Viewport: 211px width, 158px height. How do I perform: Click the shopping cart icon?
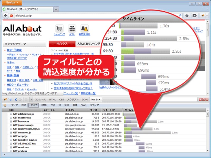pyautogui.click(x=59, y=29)
